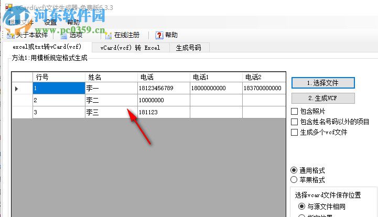Image resolution: width=378 pixels, height=217 pixels.
Task: Select the 苹果格式 radio button
Action: (294, 180)
